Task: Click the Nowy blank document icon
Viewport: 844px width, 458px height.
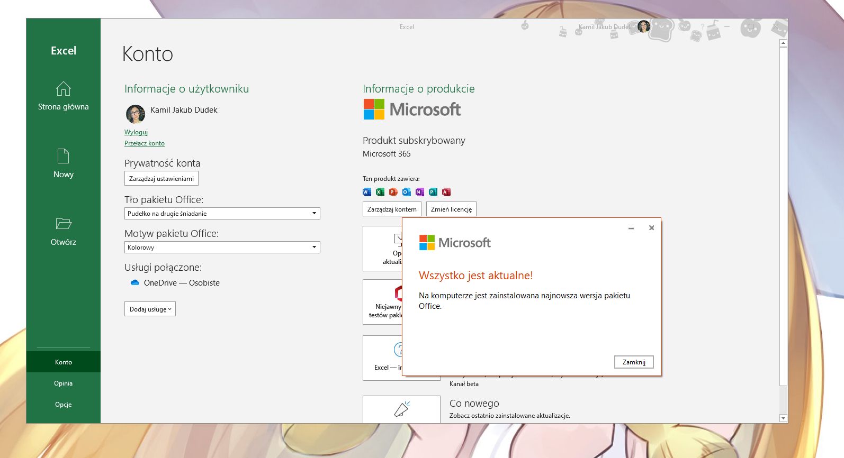Action: [64, 156]
